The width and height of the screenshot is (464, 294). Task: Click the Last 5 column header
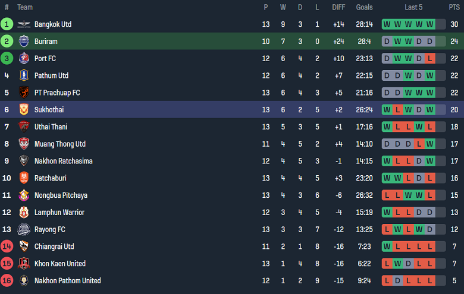tap(413, 7)
